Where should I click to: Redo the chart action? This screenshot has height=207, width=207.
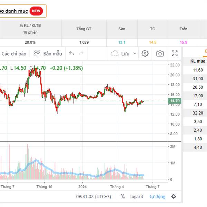click(x=81, y=53)
